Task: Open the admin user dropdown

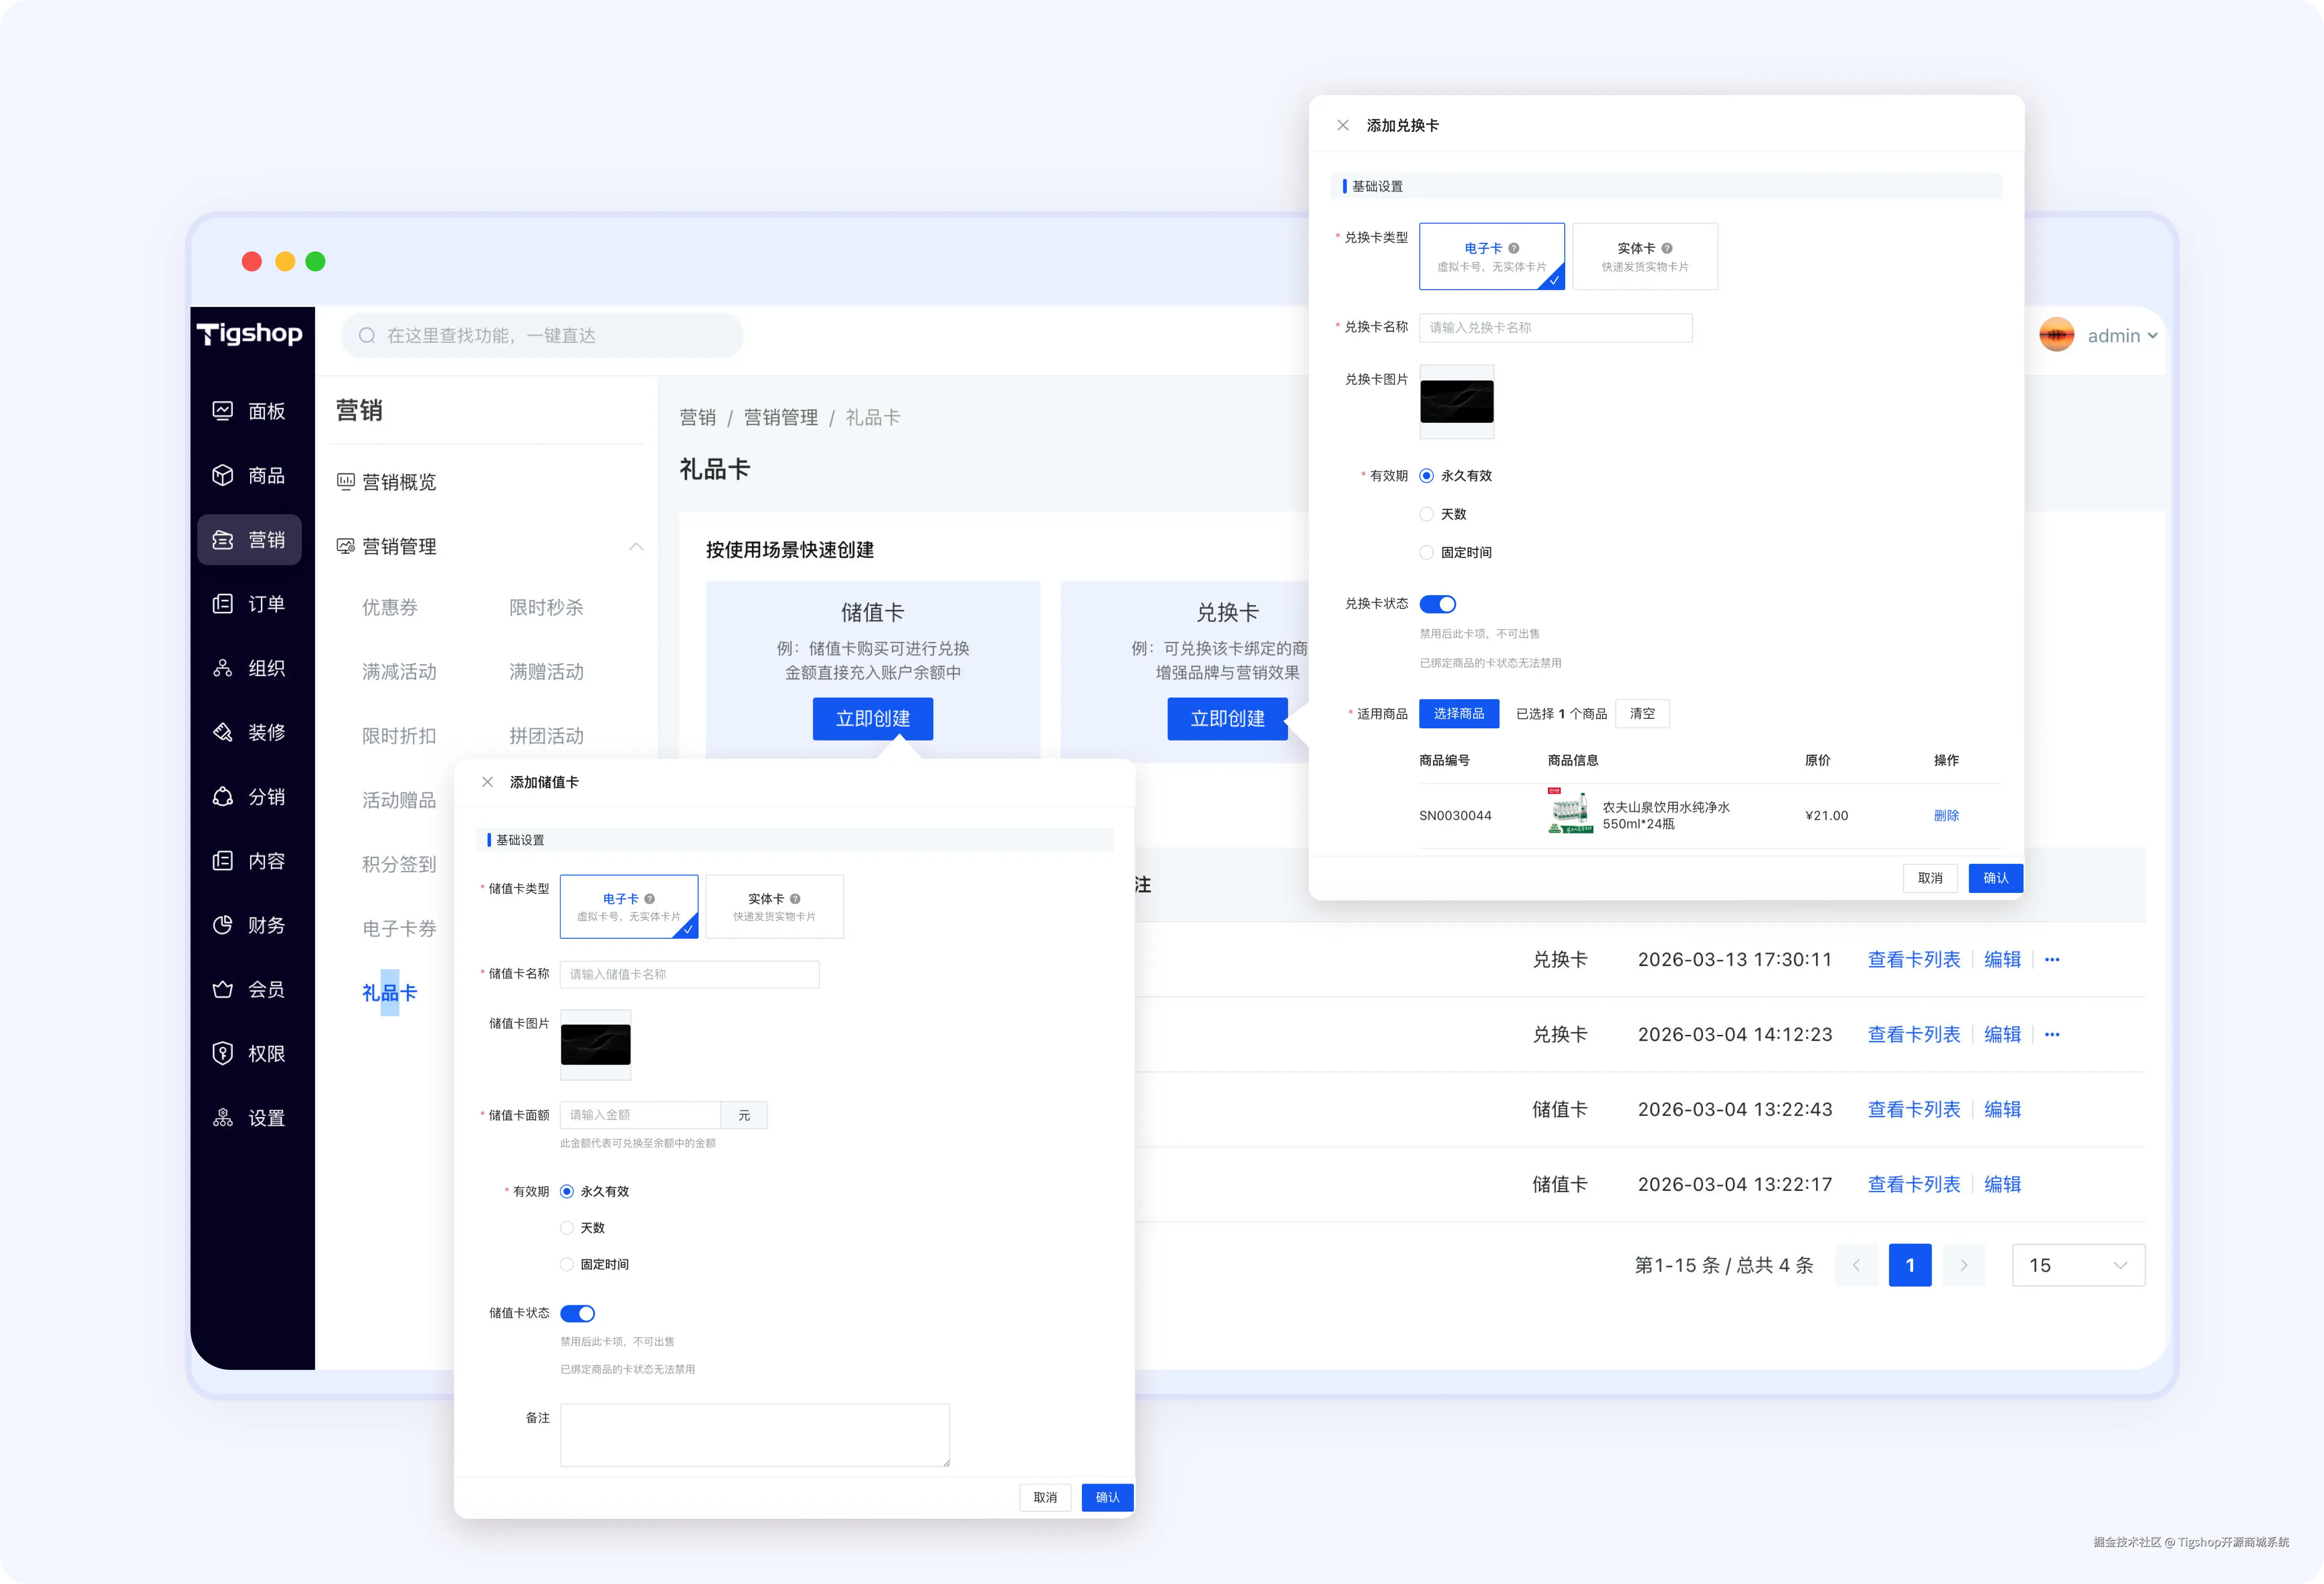Action: (2121, 336)
